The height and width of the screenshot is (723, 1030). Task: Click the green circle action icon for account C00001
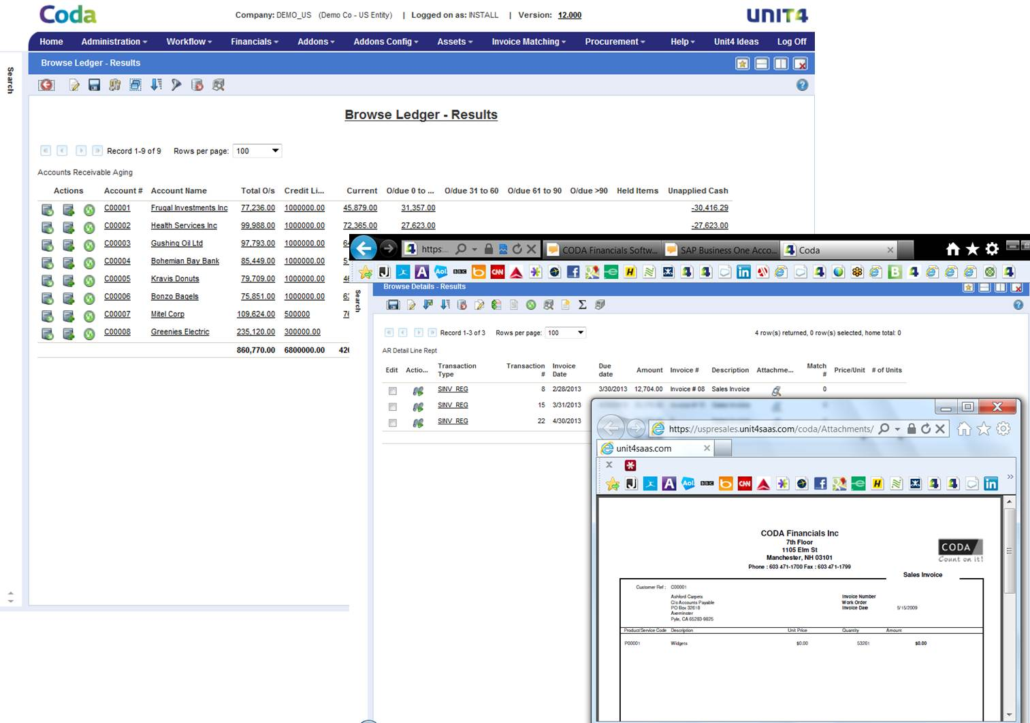coord(89,209)
